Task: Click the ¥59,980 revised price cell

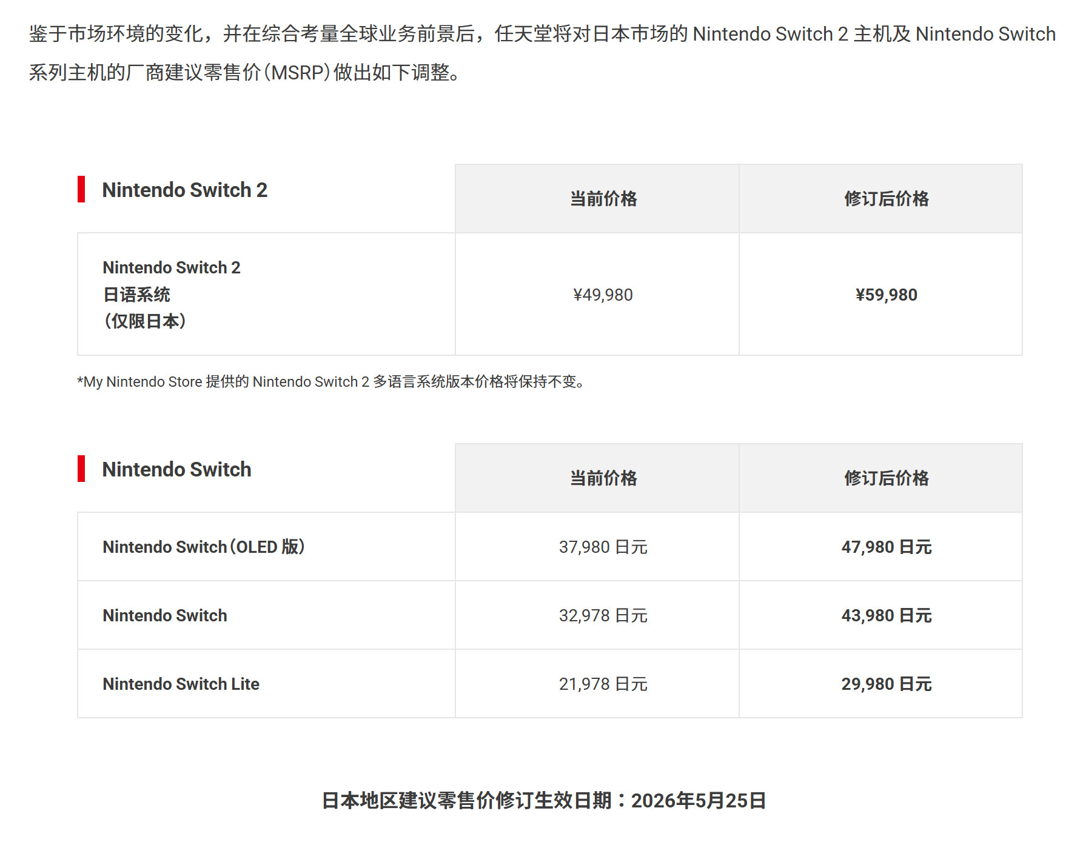Action: 880,295
